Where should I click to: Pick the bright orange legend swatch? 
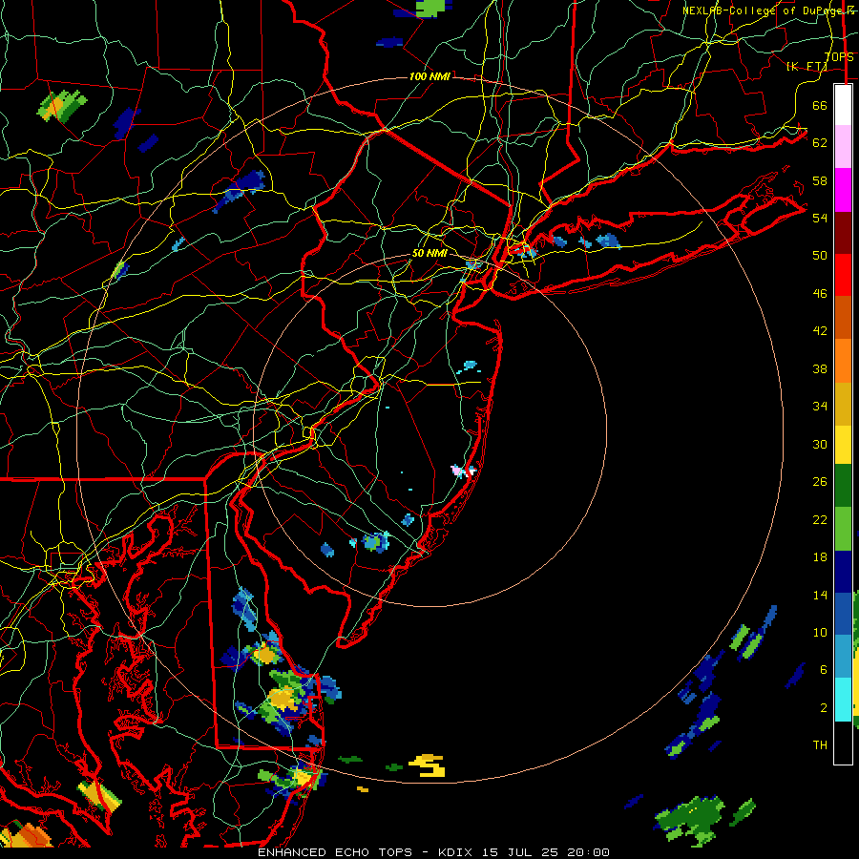pyautogui.click(x=843, y=361)
